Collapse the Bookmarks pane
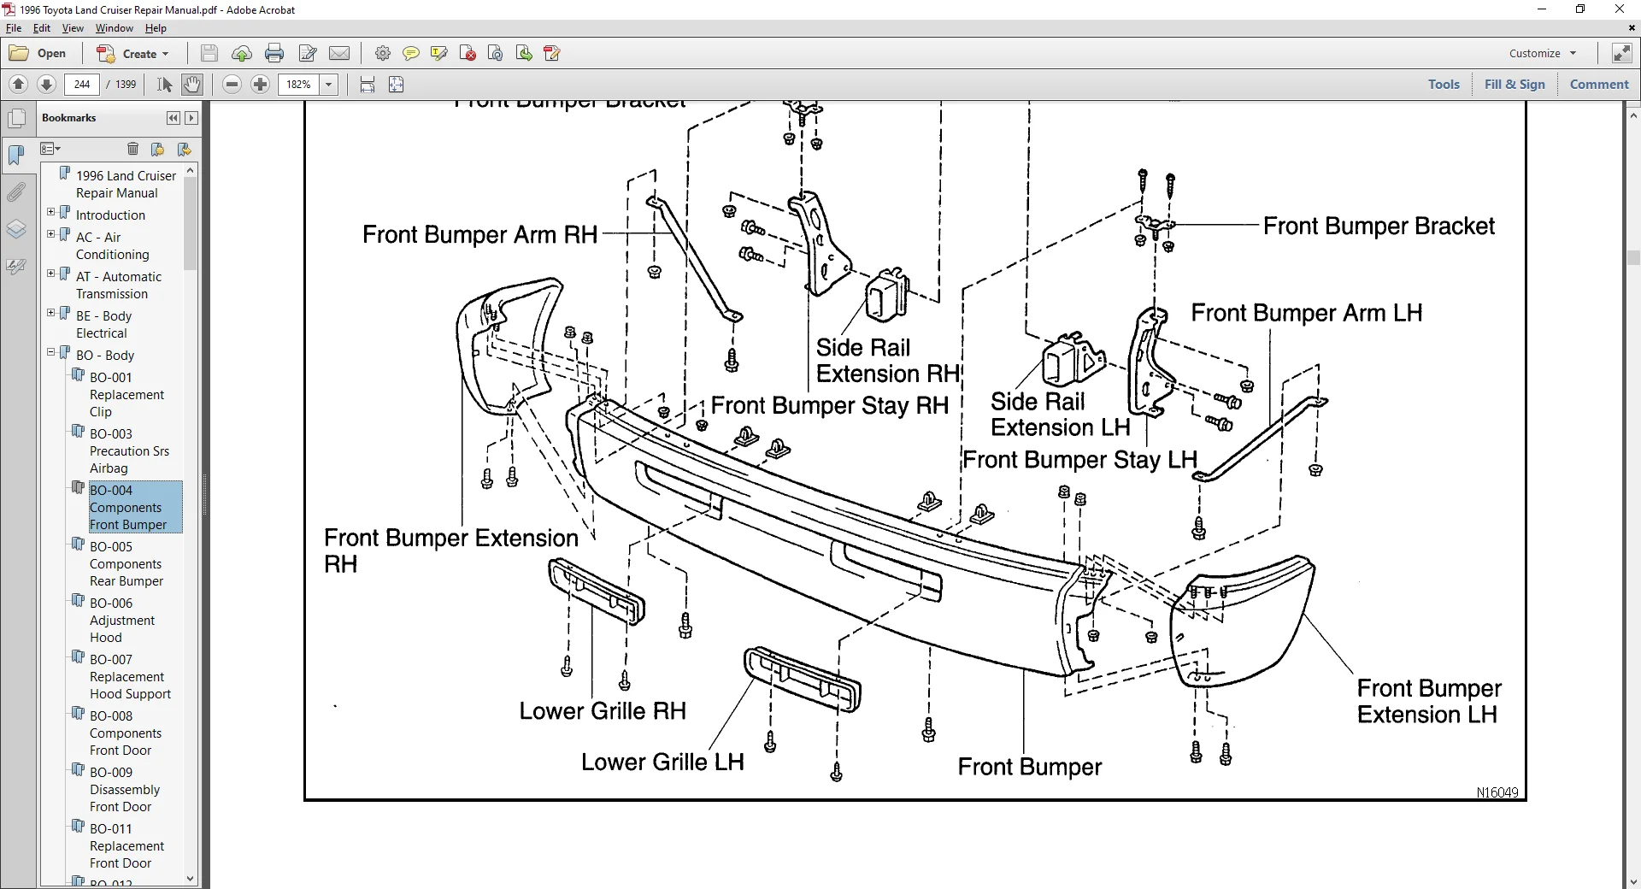 (x=174, y=118)
